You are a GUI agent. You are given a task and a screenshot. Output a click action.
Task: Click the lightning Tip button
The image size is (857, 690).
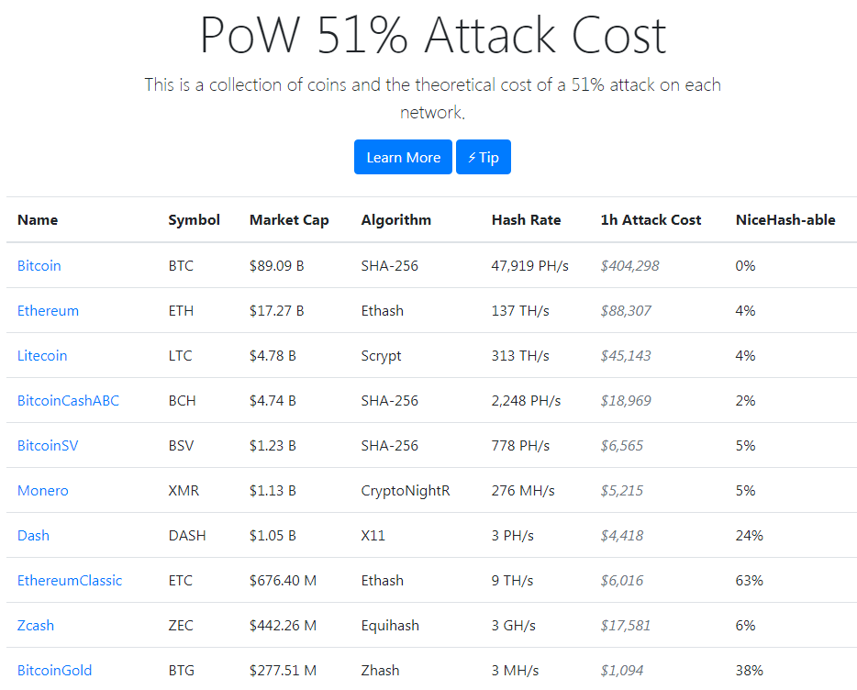click(x=484, y=157)
